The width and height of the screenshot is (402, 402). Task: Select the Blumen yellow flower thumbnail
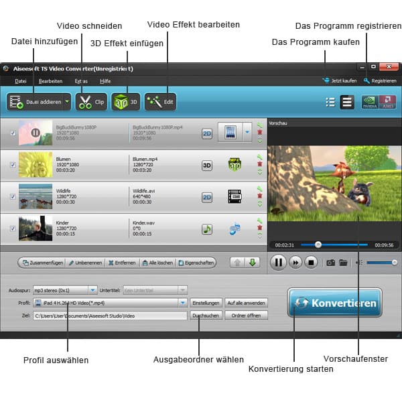pos(36,164)
